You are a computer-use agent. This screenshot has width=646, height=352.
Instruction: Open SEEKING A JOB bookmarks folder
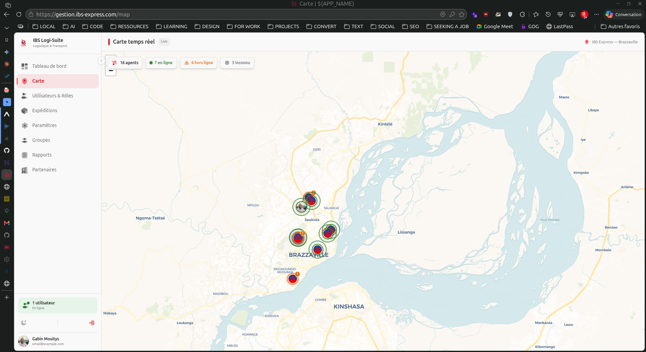pos(448,27)
